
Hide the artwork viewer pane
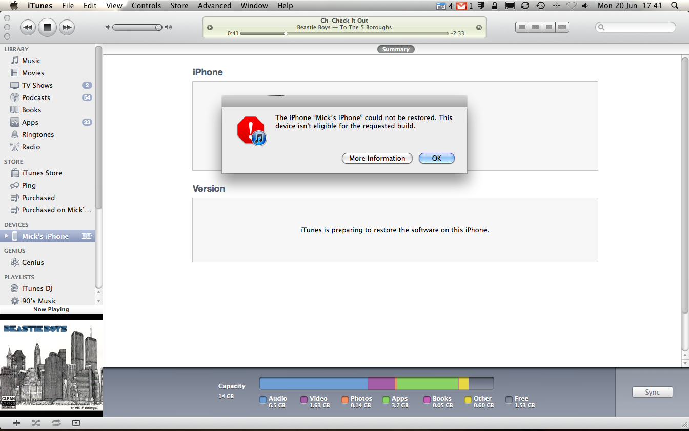[76, 423]
